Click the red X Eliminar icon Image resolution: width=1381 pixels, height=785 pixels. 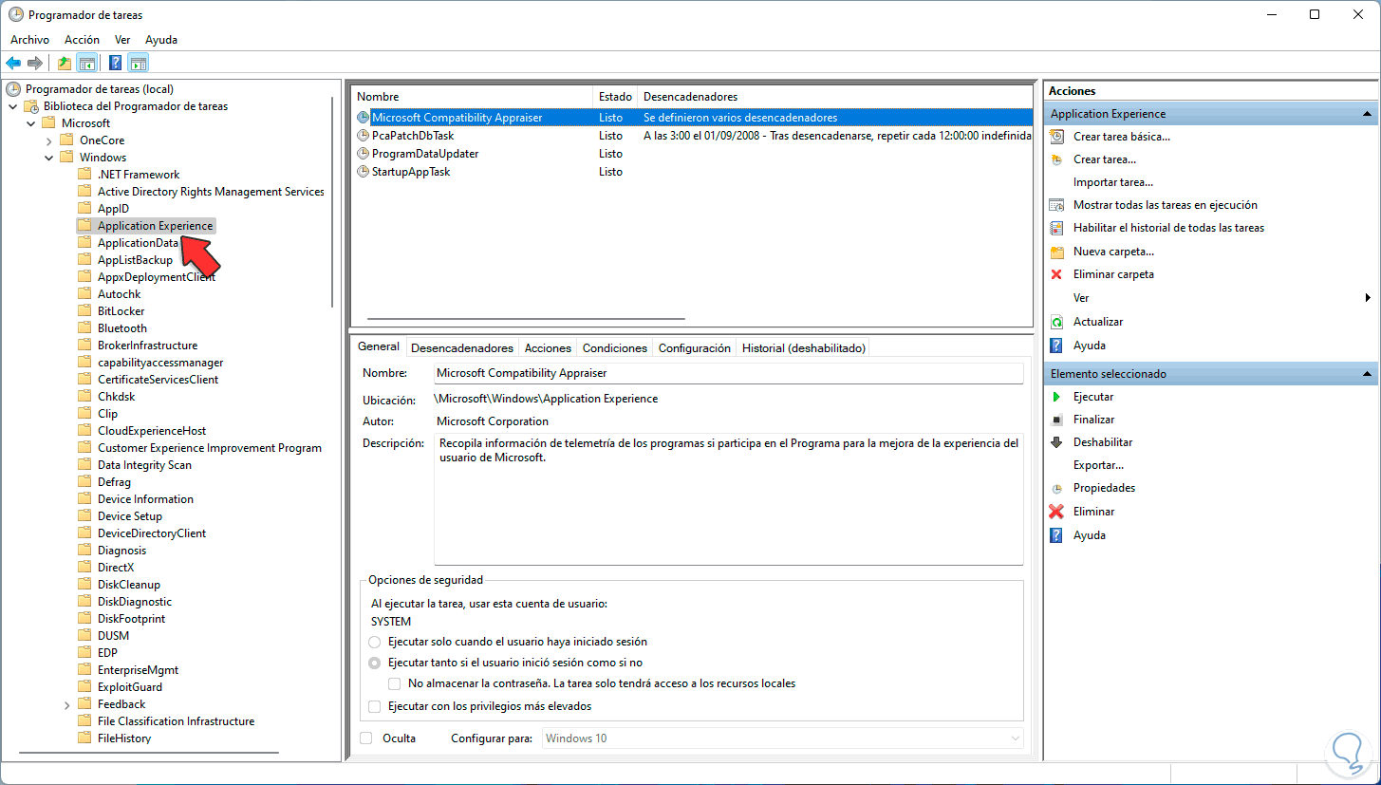(x=1056, y=512)
